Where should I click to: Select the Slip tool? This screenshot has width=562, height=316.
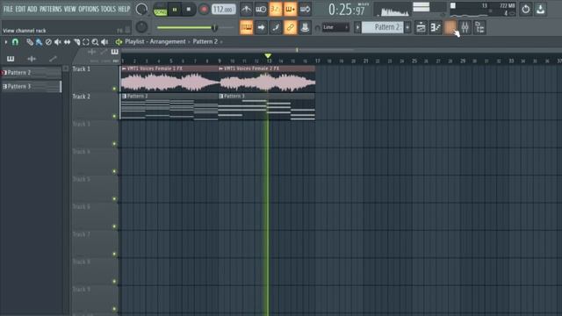(x=67, y=42)
